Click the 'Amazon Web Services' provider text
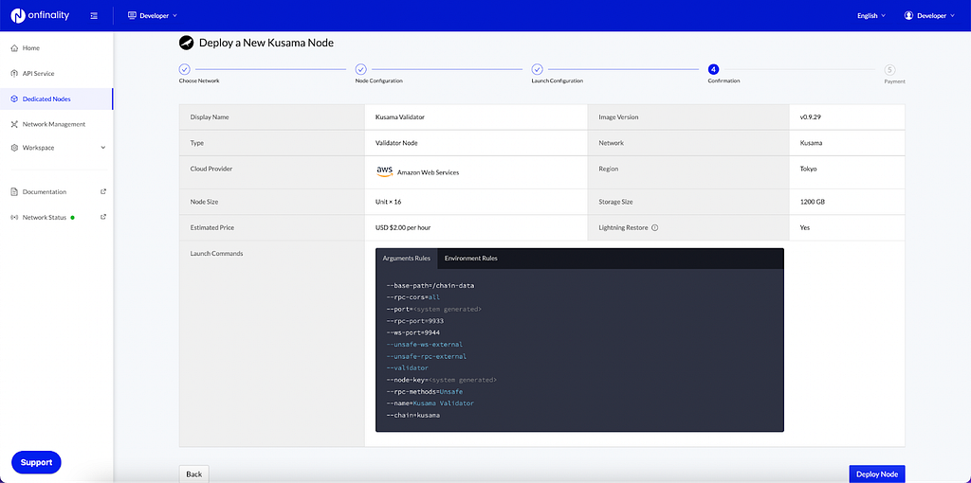 tap(428, 172)
